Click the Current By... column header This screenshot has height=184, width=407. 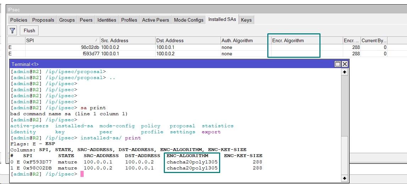click(374, 40)
